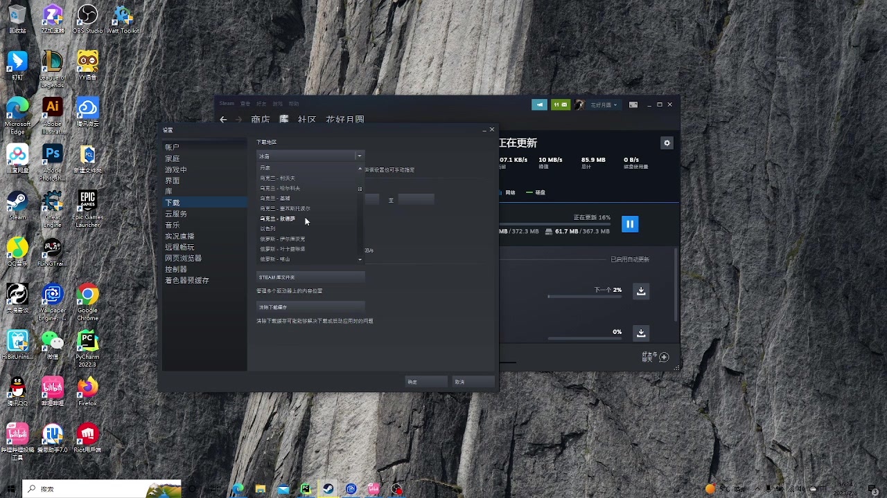The width and height of the screenshot is (887, 498).
Task: Click download icon next to 2% queued item
Action: coord(641,290)
